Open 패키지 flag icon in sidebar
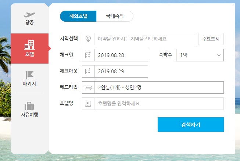Screen dimensions: 240x161 pyautogui.click(x=29, y=75)
